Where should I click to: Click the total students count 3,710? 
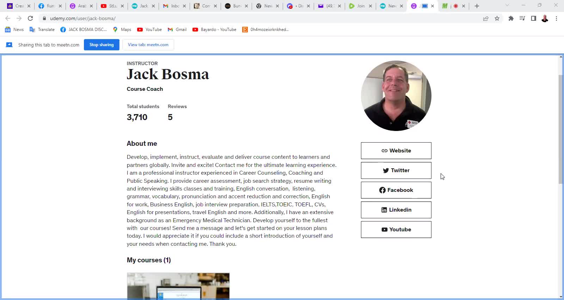pyautogui.click(x=137, y=117)
